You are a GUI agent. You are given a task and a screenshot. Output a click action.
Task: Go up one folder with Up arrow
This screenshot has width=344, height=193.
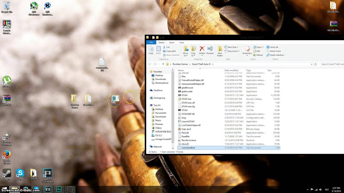click(163, 64)
